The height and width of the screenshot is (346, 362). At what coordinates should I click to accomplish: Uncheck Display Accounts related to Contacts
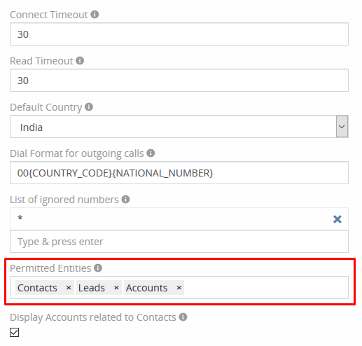point(14,332)
